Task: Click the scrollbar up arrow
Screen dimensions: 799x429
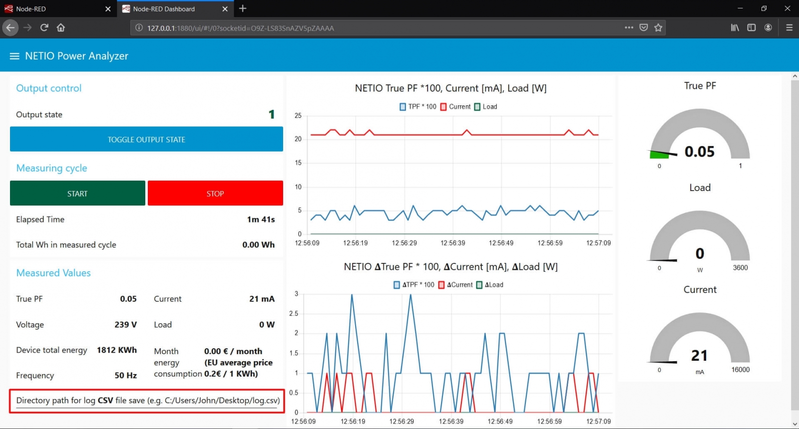Action: 795,76
